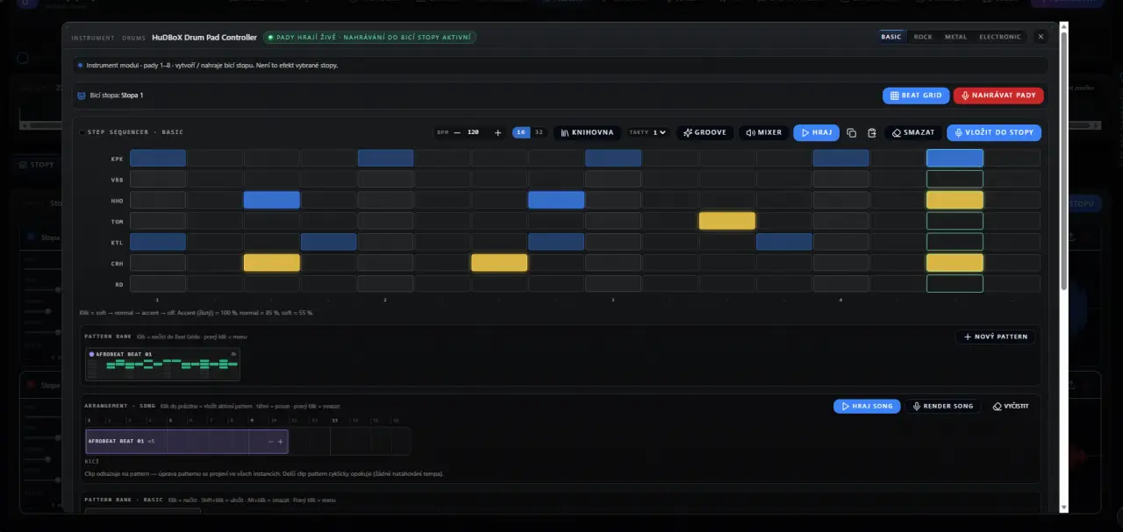Click the Pady hrají živě status badge

[369, 38]
